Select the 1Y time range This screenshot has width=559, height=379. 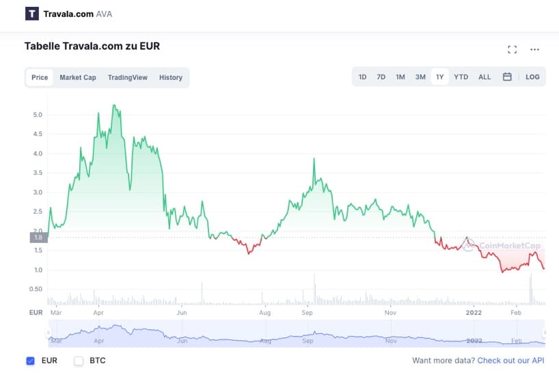(x=440, y=76)
